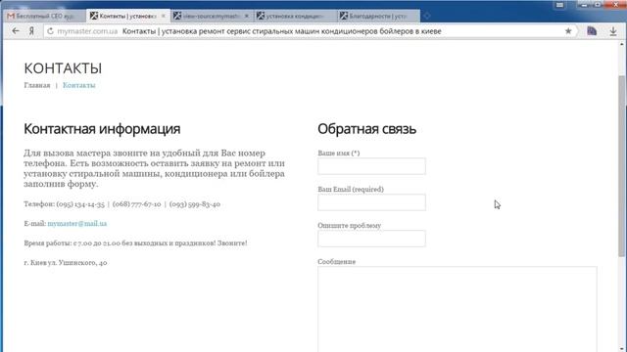Focus the Ваше имя input field

[x=371, y=166]
